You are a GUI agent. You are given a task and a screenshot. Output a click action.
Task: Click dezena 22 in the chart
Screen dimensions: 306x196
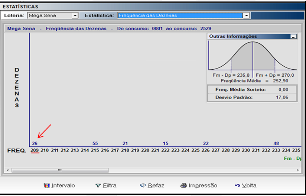(x=206, y=143)
